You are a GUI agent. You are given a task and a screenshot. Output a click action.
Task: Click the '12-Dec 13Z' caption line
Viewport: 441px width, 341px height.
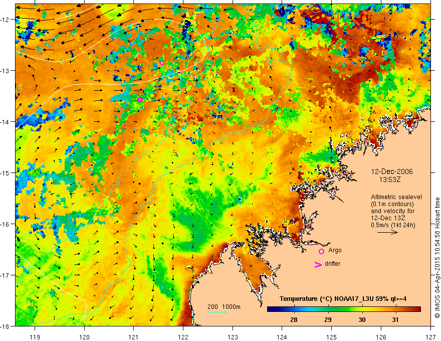tap(387, 218)
